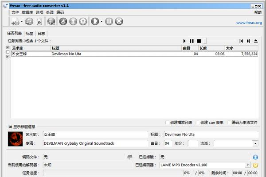Start encoding with the toolbar play icon
The width and height of the screenshot is (266, 177).
coord(95,22)
